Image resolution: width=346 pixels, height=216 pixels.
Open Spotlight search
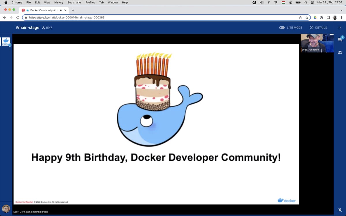click(306, 2)
